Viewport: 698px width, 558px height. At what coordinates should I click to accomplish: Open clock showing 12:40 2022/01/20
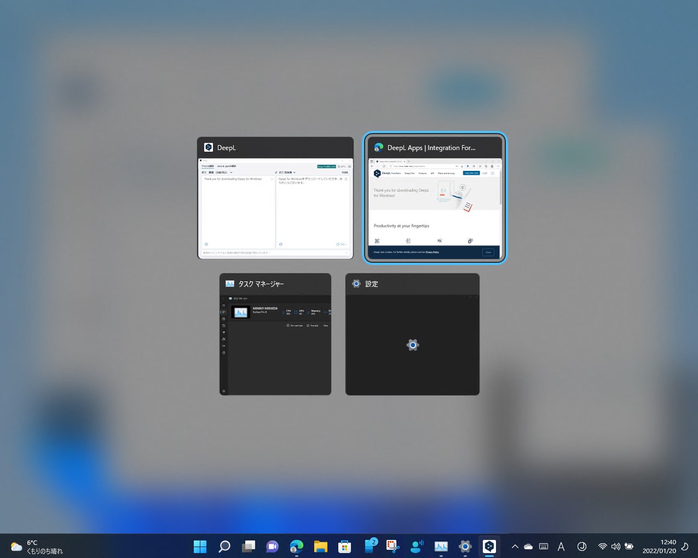659,547
